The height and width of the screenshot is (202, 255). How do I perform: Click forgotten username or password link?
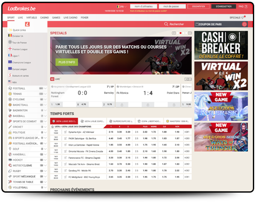148,11
